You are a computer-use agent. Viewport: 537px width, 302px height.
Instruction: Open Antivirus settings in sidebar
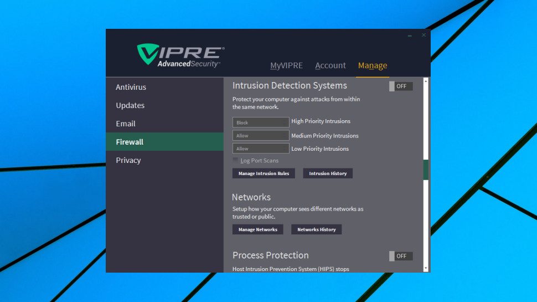pyautogui.click(x=165, y=87)
